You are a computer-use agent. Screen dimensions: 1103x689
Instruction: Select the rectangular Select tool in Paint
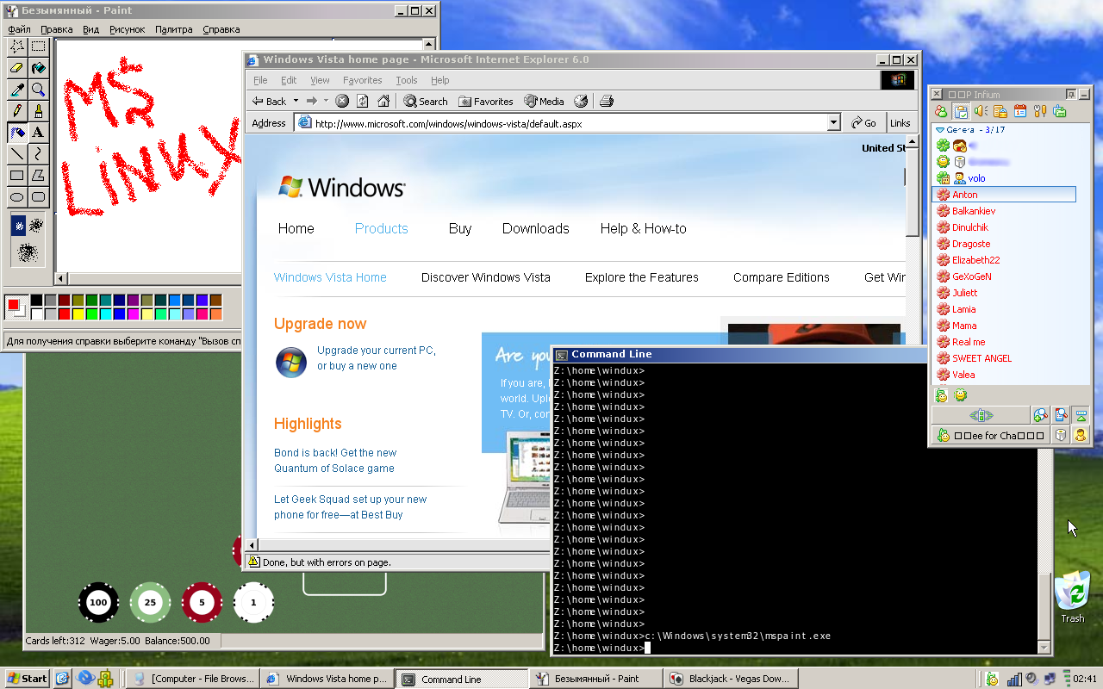click(38, 47)
